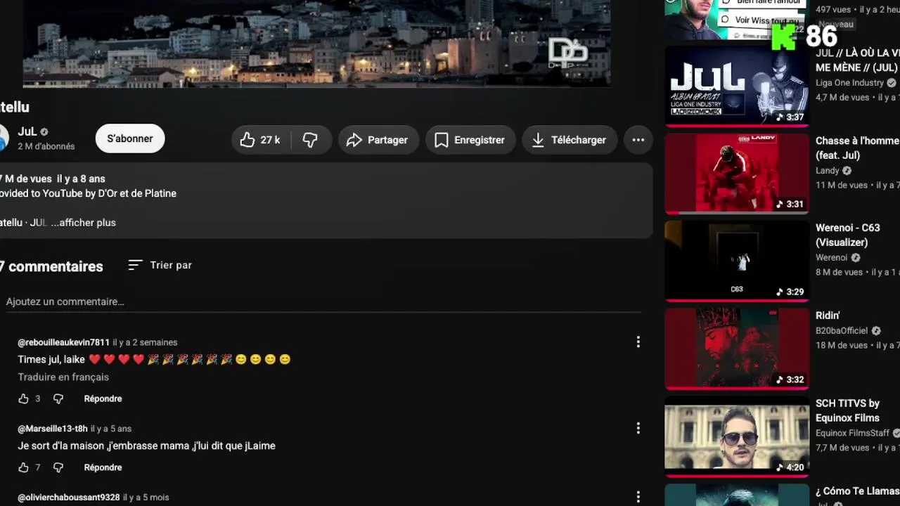Open options menu for @olivierchaboussant9328 comment
Screen dimensions: 900x506
click(x=638, y=497)
